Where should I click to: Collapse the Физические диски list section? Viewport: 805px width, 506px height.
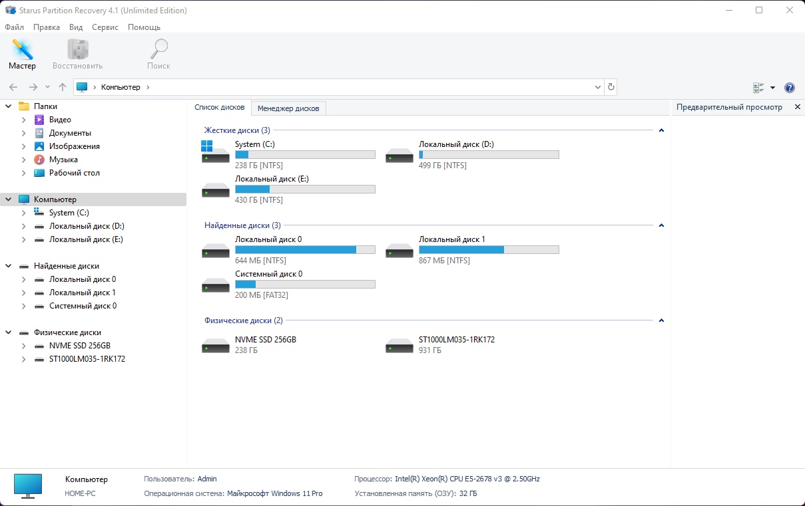661,320
